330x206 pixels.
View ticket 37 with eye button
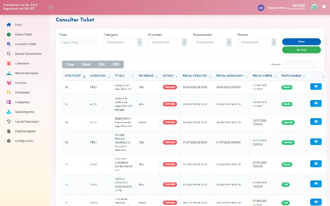[x=316, y=103]
